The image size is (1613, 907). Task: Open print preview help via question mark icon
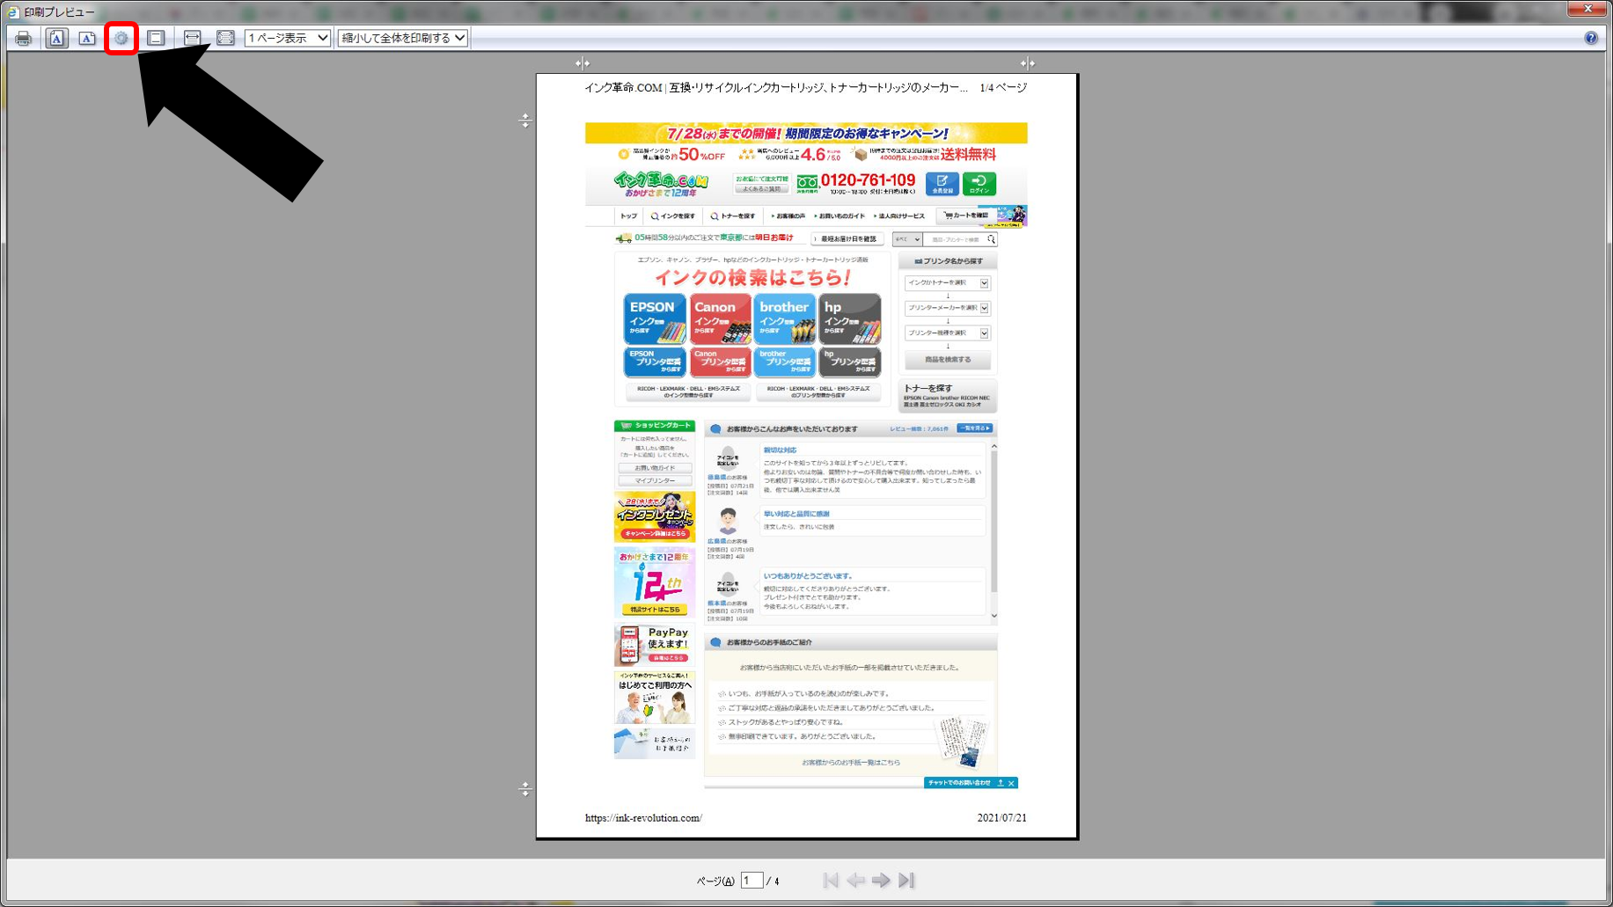pos(1591,38)
